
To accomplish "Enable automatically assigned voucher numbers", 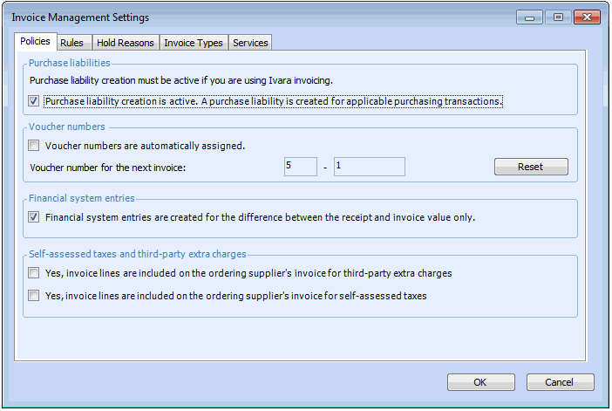I will (x=34, y=146).
